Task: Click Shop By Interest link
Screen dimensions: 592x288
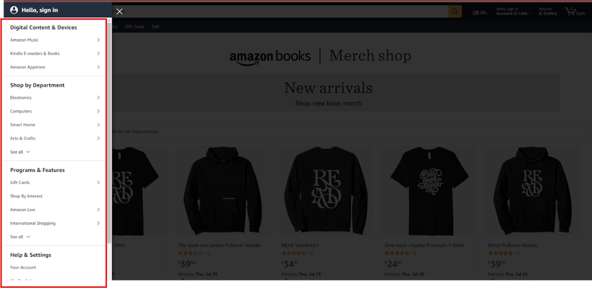Action: [26, 196]
